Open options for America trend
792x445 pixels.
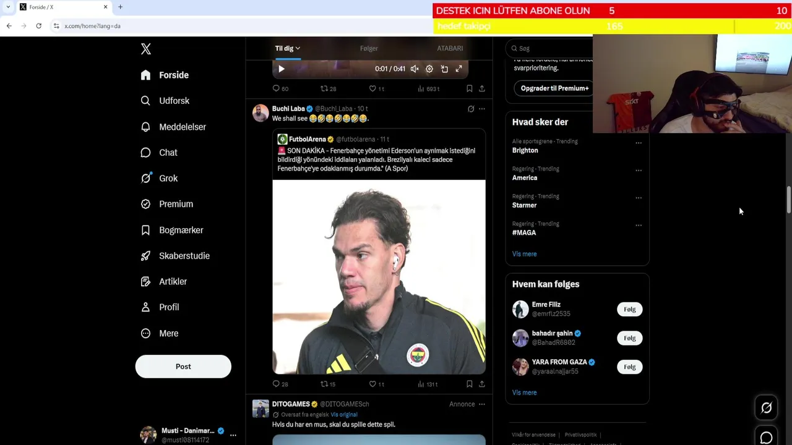pyautogui.click(x=639, y=170)
